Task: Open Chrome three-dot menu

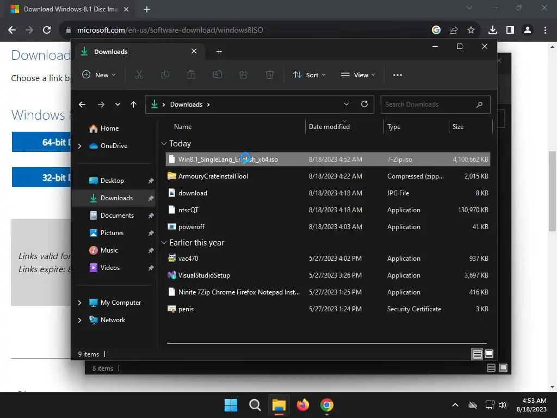Action: pos(545,30)
